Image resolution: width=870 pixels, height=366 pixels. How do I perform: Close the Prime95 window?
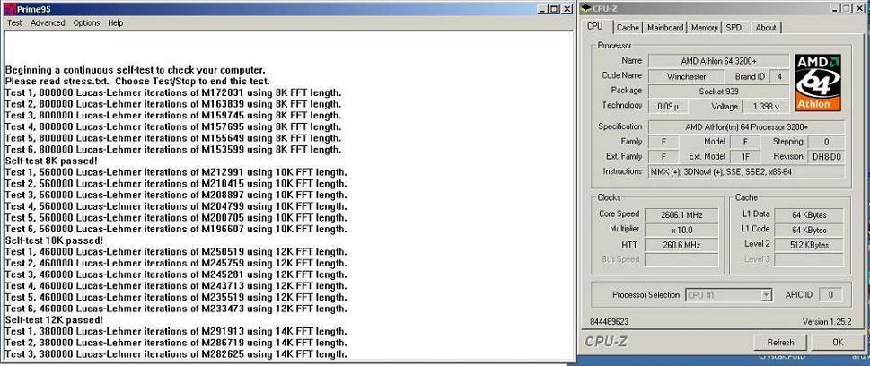(567, 9)
